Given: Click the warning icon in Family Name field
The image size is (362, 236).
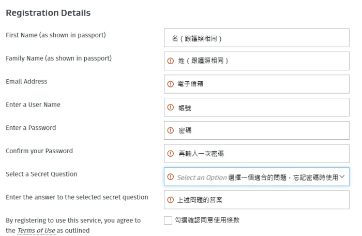Looking at the screenshot, I should coord(170,61).
